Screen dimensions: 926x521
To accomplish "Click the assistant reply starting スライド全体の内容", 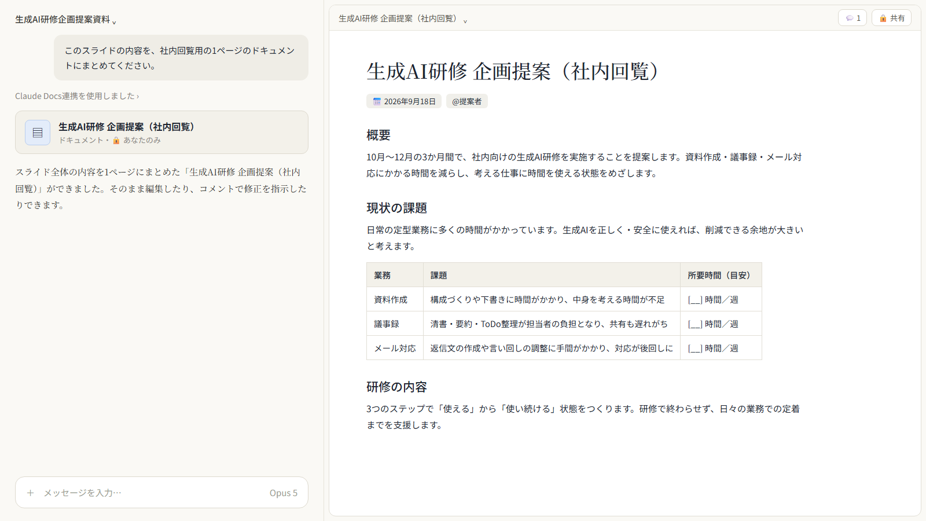I will (161, 188).
